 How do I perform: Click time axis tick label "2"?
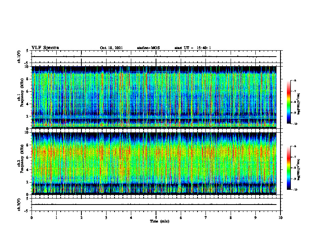coord(81,218)
